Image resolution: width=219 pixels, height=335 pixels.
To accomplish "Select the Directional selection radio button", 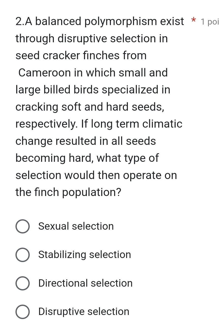I will 22,283.
